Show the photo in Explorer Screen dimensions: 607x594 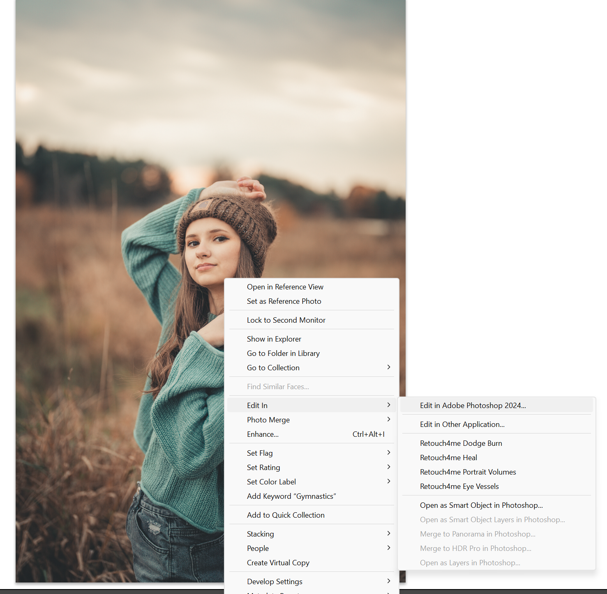274,339
